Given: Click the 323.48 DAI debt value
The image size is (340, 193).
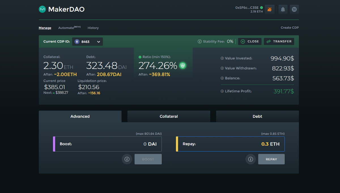Looking at the screenshot, I should coord(107,66).
